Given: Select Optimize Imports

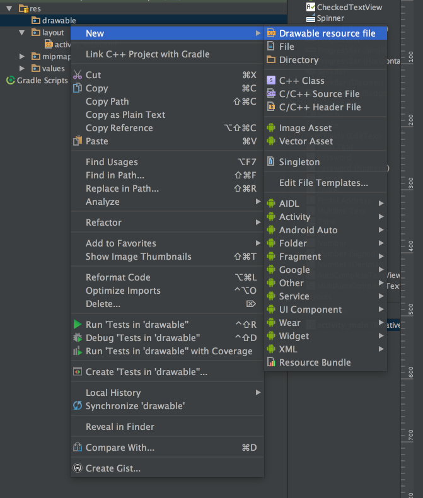Looking at the screenshot, I should click(167, 291).
